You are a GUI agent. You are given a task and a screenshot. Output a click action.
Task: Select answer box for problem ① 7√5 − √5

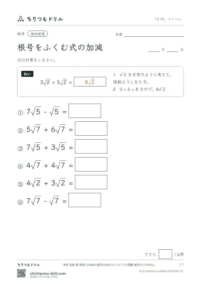(85, 111)
